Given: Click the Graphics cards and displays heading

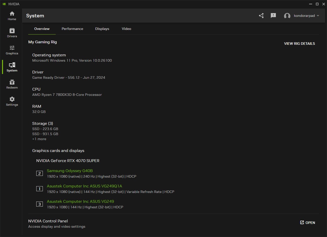Looking at the screenshot, I should pyautogui.click(x=58, y=151).
